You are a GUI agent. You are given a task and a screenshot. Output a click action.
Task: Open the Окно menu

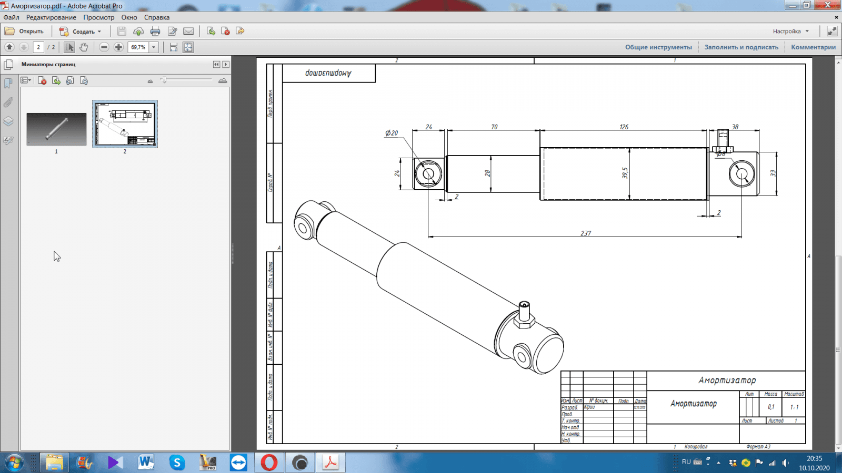tap(129, 17)
